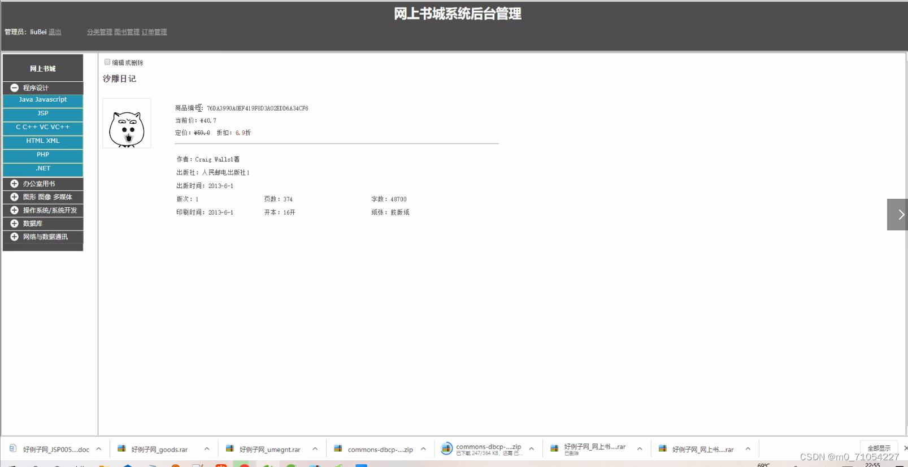Open the 图书管理 menu link

coord(127,32)
